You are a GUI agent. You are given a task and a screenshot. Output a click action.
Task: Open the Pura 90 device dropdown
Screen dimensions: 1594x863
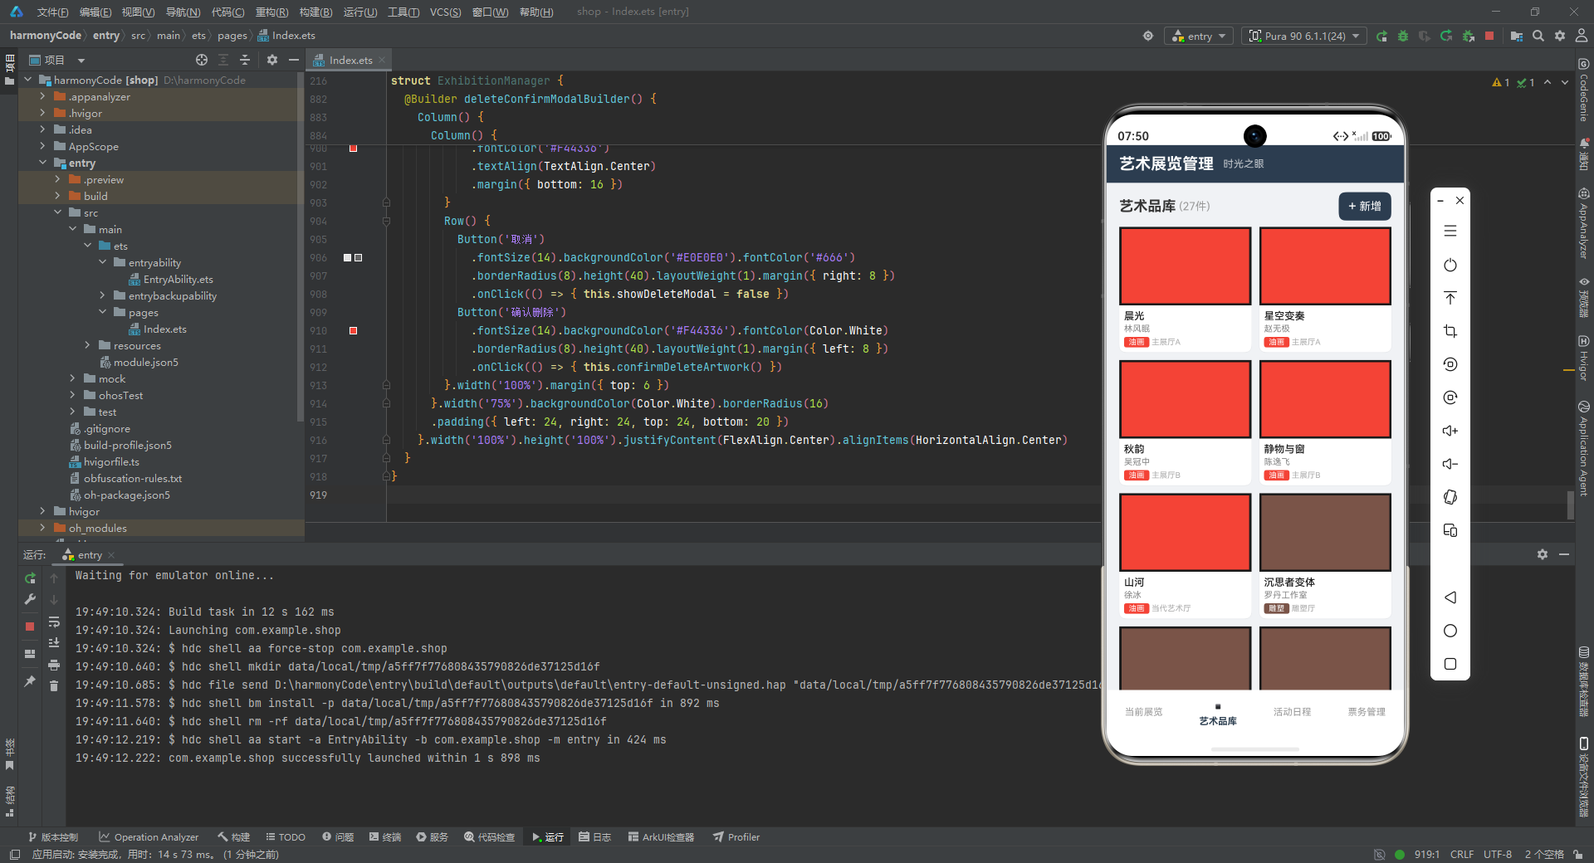tap(1303, 37)
